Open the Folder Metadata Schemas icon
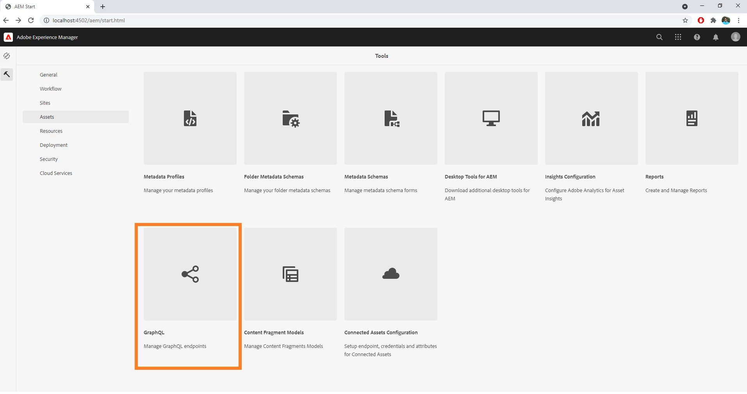Viewport: 747px width, 394px height. click(291, 118)
